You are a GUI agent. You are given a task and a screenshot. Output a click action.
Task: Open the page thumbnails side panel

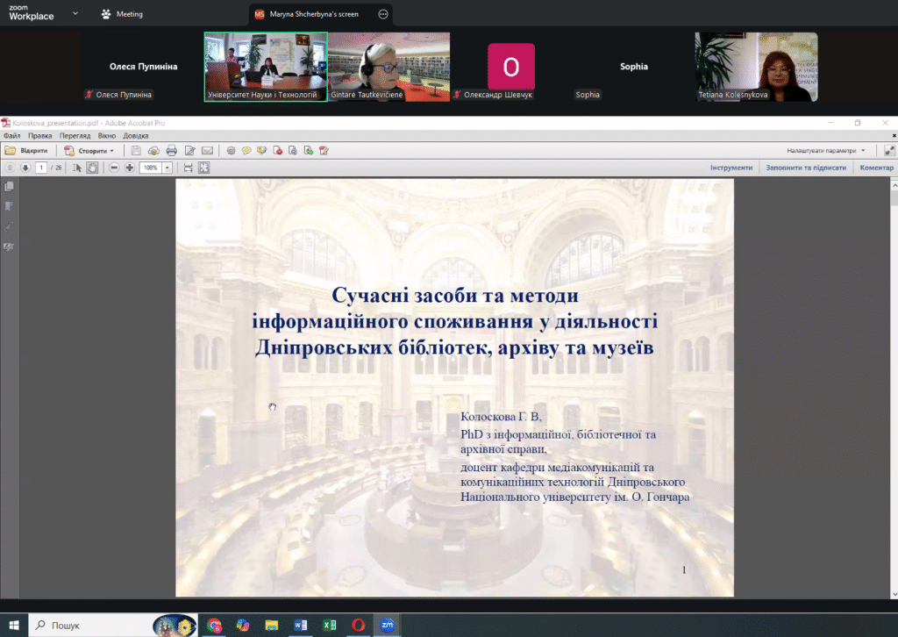10,187
